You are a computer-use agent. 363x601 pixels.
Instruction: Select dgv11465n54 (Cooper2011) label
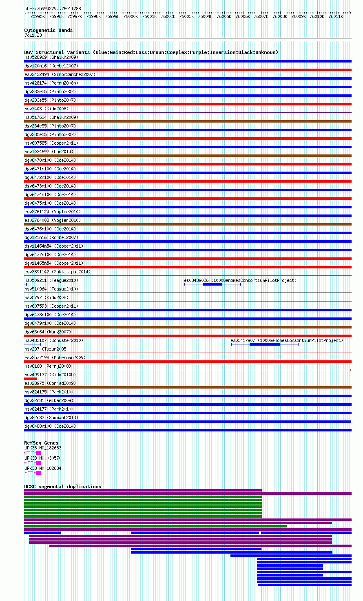click(54, 263)
